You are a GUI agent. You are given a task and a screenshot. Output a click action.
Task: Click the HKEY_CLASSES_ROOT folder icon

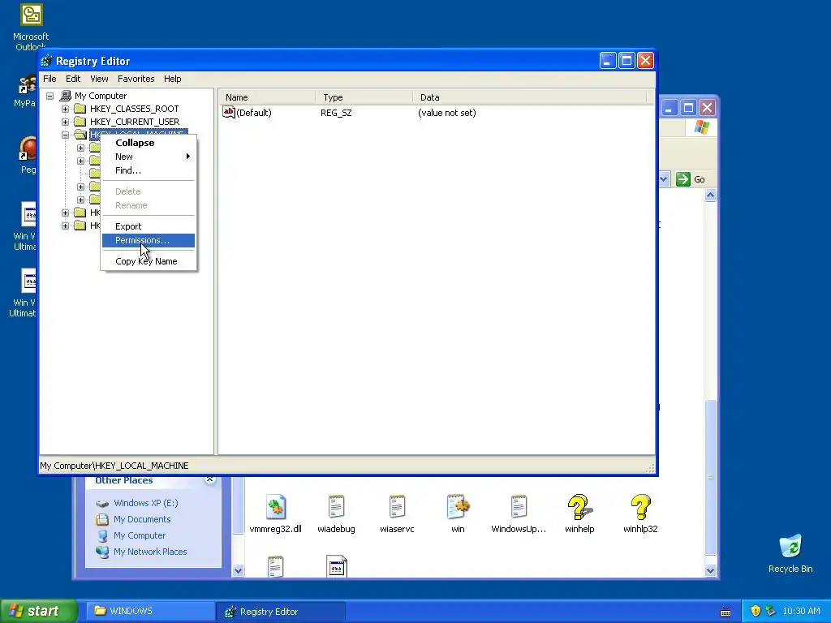[x=80, y=110]
